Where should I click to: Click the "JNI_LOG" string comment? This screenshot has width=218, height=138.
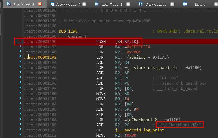coord(168,78)
